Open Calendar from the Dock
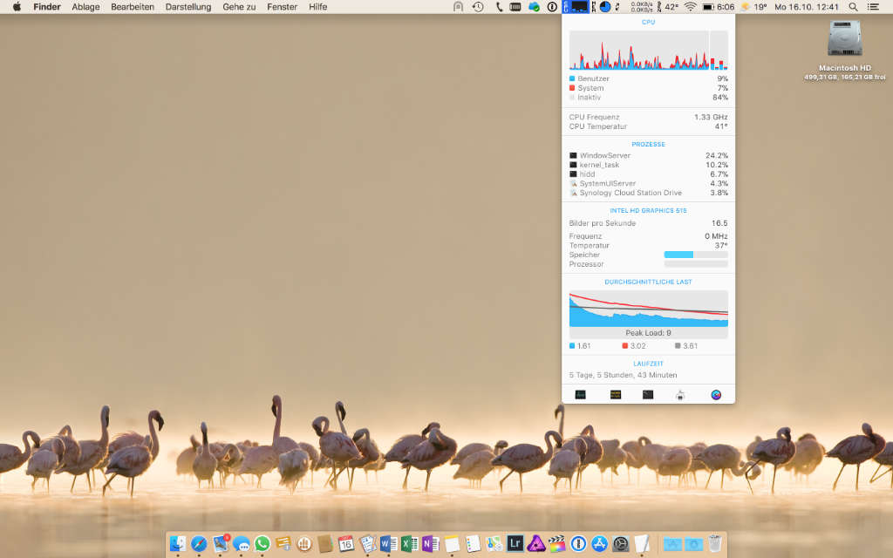The image size is (893, 558). [345, 544]
